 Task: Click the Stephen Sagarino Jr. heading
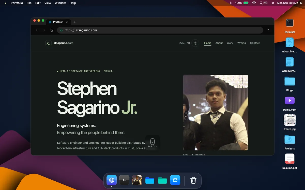pyautogui.click(x=97, y=98)
